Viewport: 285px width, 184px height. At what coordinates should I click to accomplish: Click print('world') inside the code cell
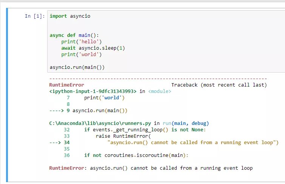82,54
